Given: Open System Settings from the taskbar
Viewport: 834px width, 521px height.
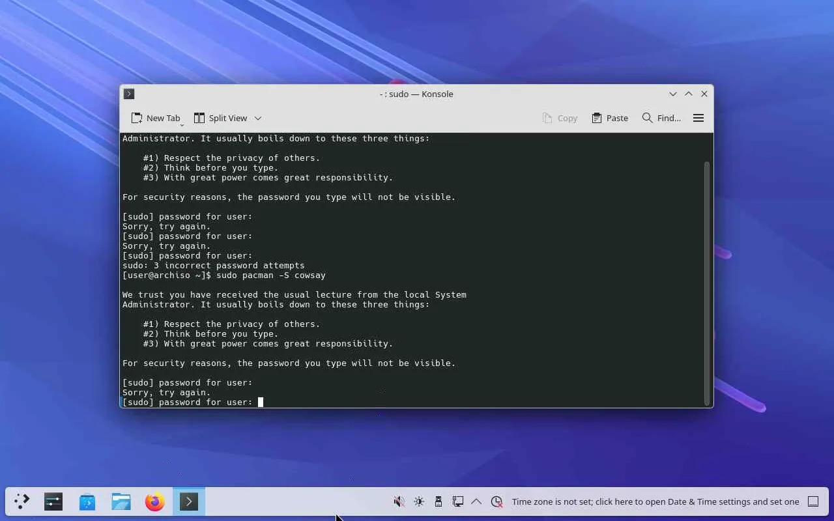Looking at the screenshot, I should (x=53, y=501).
